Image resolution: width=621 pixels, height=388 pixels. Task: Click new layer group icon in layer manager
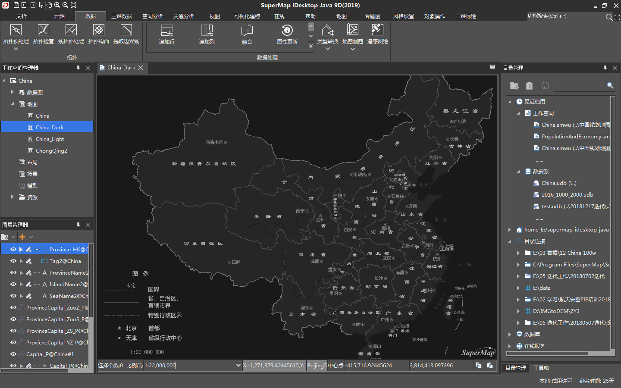pos(5,237)
